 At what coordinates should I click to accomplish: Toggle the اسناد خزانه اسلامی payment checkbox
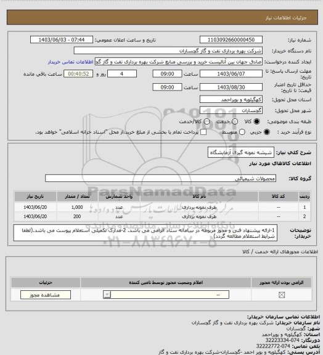click(203, 132)
